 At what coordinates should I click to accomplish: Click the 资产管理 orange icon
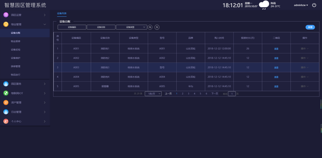(x=6, y=103)
